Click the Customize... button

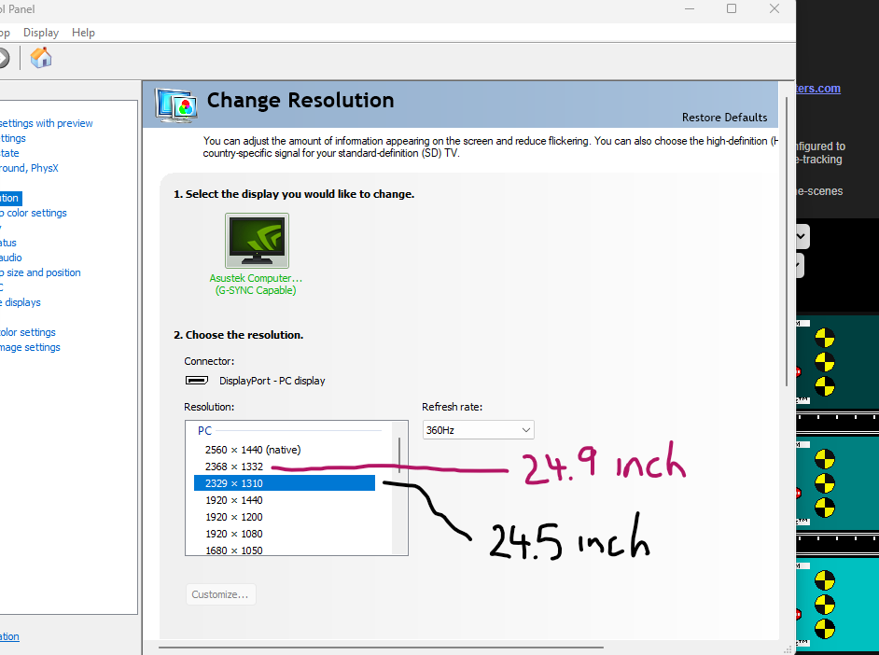(220, 594)
